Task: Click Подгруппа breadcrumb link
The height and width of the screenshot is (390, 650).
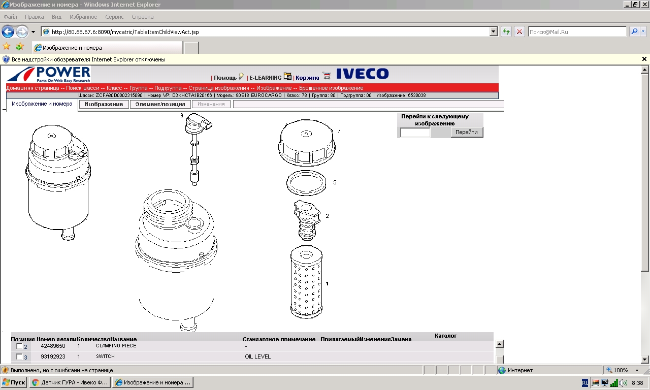Action: point(169,88)
